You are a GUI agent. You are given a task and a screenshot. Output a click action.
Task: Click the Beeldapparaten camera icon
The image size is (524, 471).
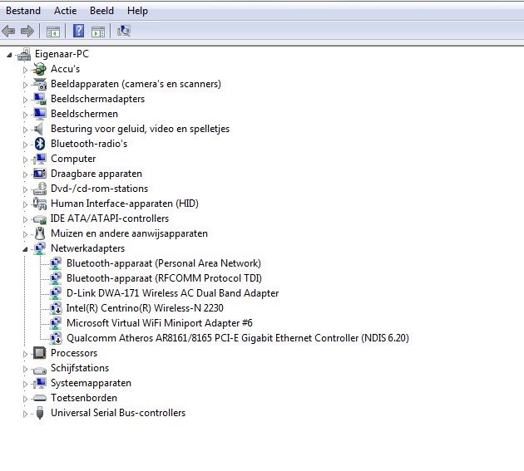coord(40,84)
